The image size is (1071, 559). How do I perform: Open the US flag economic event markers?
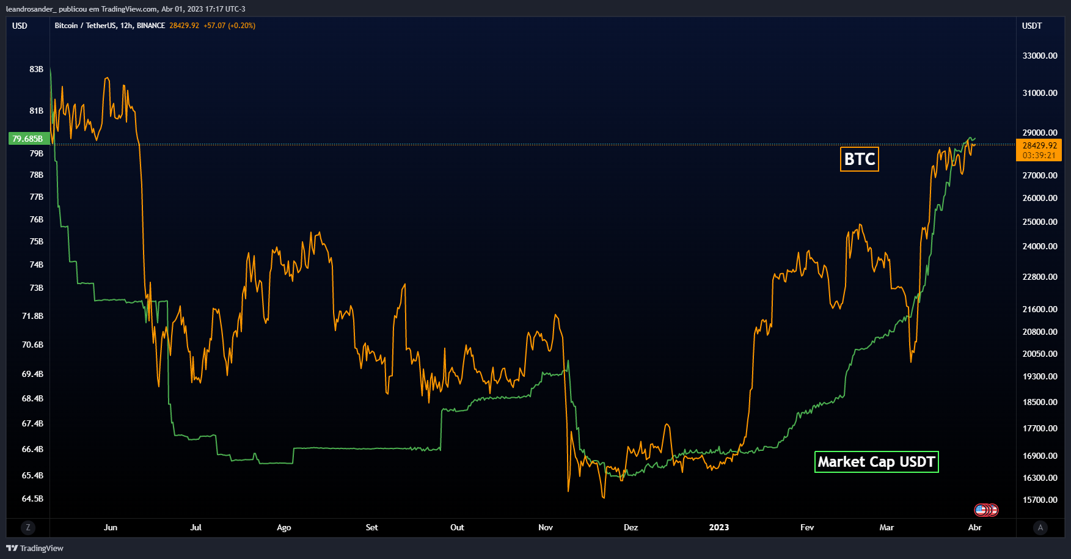986,510
